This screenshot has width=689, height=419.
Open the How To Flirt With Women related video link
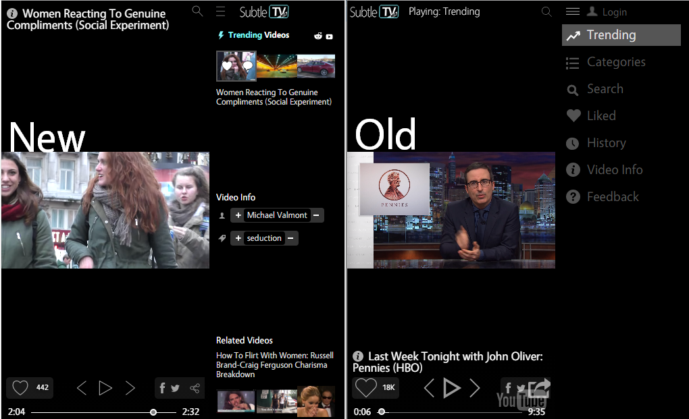click(x=275, y=364)
